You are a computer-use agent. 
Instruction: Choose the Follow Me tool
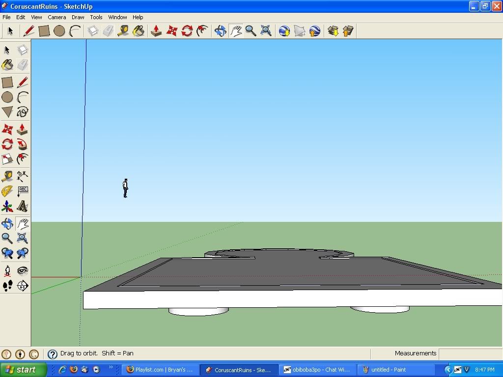(23, 144)
